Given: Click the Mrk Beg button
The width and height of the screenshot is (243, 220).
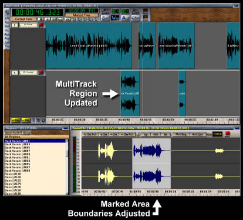Looking at the screenshot, I should [181, 134].
